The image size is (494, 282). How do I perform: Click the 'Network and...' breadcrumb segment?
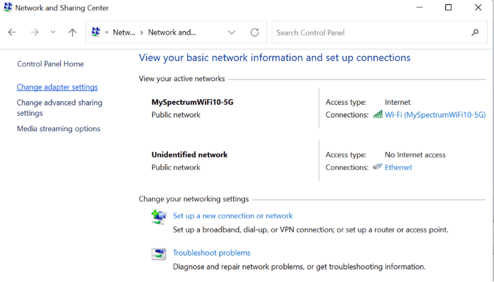pyautogui.click(x=172, y=33)
